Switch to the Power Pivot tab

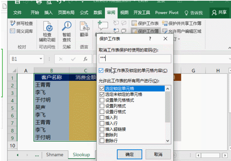coord(167,13)
